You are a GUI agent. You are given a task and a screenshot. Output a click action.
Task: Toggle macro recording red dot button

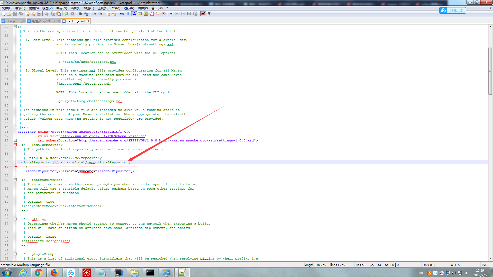[x=171, y=14]
